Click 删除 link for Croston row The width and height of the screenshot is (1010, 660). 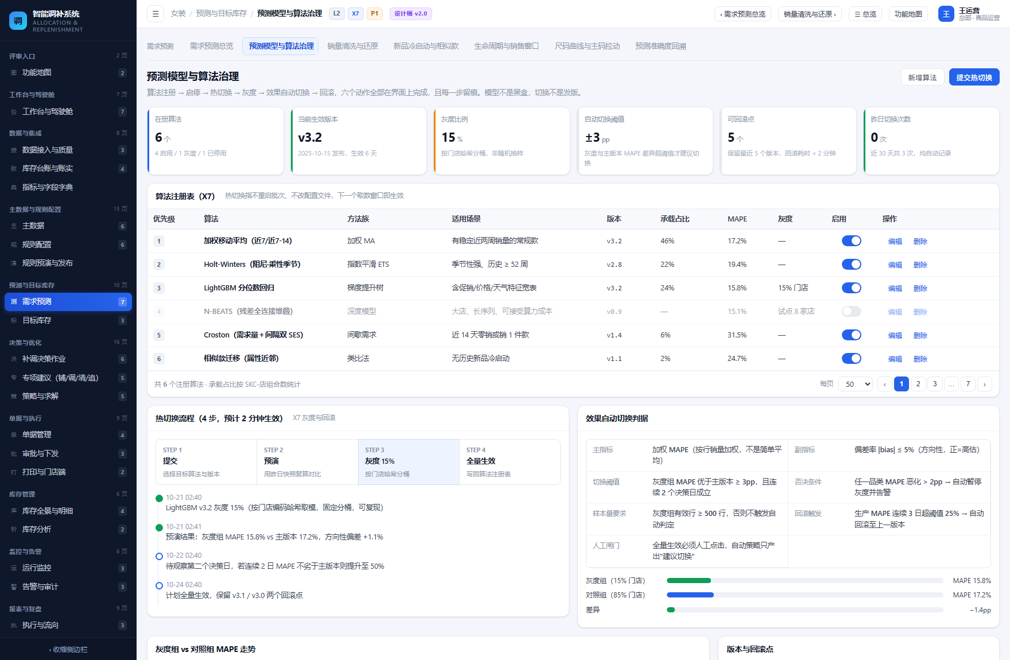pyautogui.click(x=920, y=336)
